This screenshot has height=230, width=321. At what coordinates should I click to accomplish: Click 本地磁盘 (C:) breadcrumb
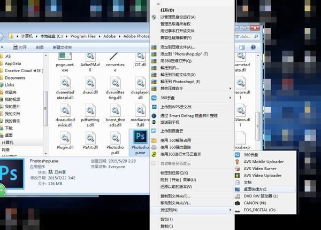tap(51, 36)
